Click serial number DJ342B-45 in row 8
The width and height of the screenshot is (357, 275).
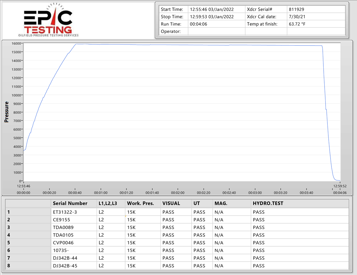pyautogui.click(x=65, y=266)
